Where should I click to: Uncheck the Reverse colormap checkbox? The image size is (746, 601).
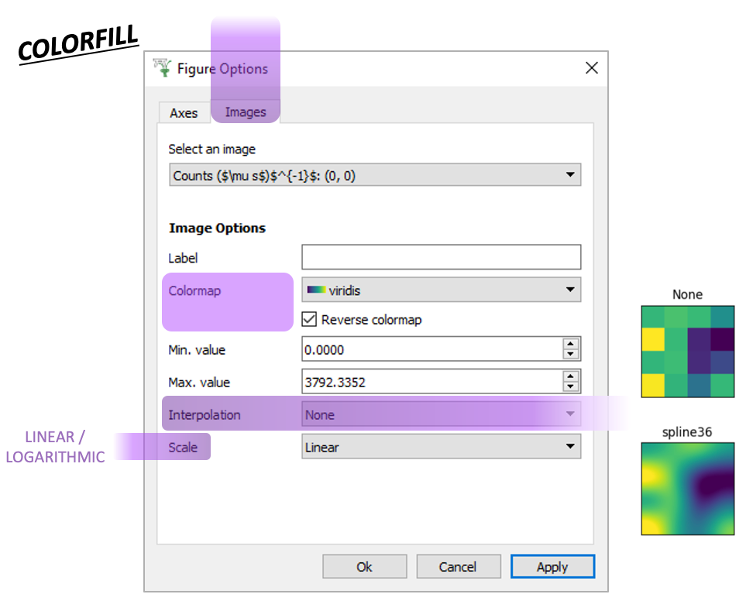(x=310, y=319)
